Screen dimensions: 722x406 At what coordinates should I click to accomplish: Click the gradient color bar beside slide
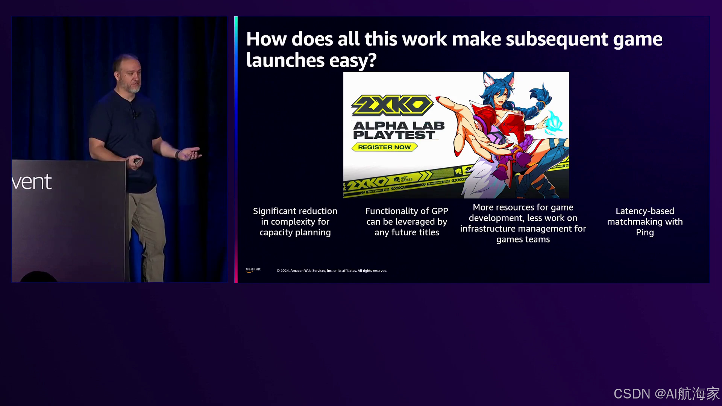tap(236, 149)
